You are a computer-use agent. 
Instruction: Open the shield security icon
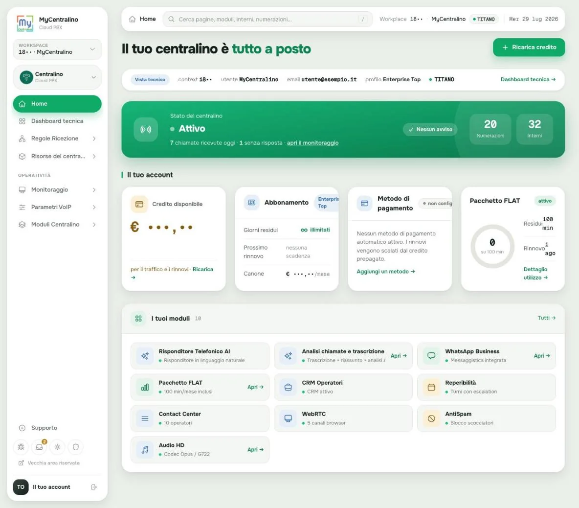(x=76, y=447)
